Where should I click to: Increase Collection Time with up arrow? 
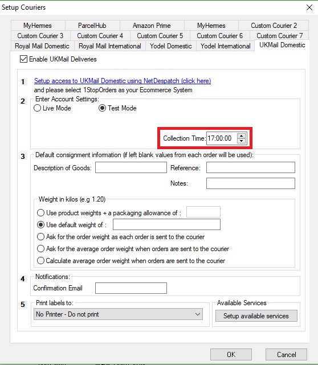pyautogui.click(x=242, y=136)
